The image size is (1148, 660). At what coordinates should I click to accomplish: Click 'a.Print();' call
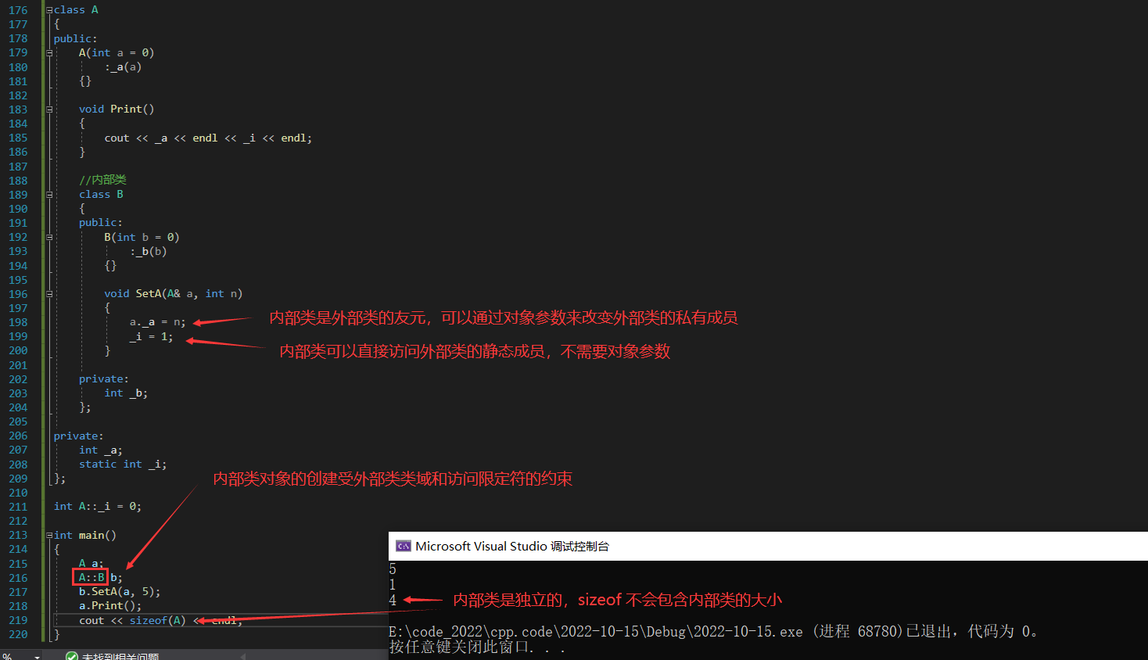click(x=110, y=606)
